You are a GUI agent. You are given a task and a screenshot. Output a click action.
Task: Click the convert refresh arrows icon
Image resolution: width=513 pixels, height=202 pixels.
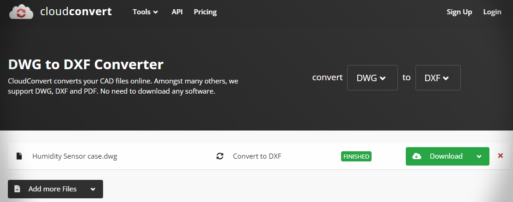click(x=220, y=156)
